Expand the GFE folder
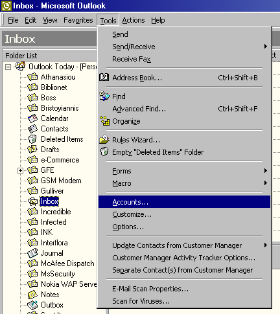 click(20, 170)
